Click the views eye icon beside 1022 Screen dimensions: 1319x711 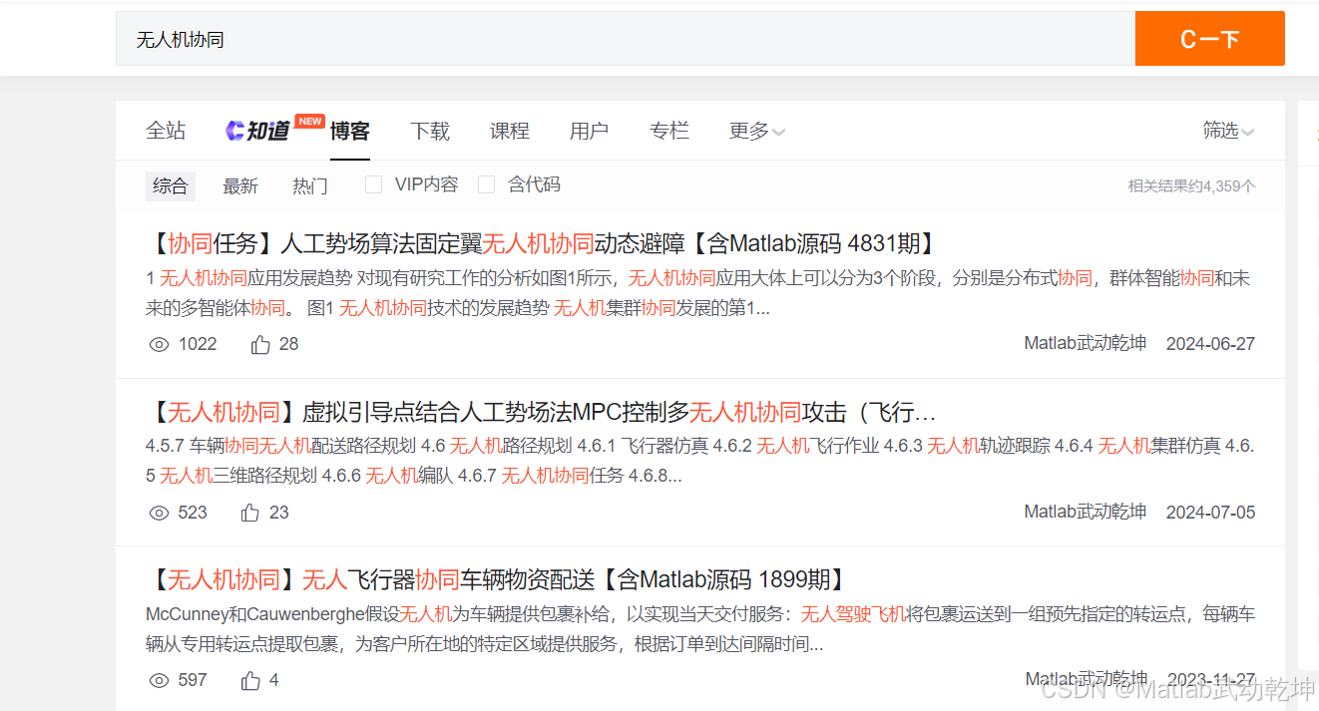[159, 344]
